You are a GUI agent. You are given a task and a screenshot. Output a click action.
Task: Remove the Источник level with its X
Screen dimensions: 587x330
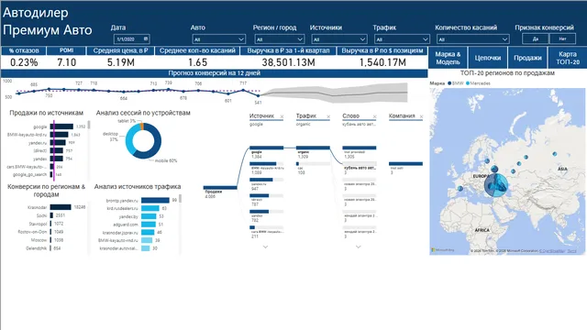point(282,116)
